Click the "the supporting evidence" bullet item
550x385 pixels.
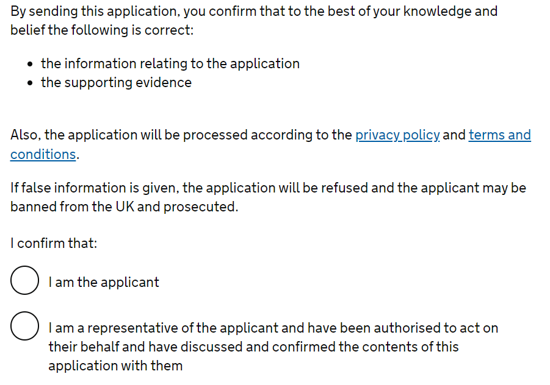click(116, 83)
